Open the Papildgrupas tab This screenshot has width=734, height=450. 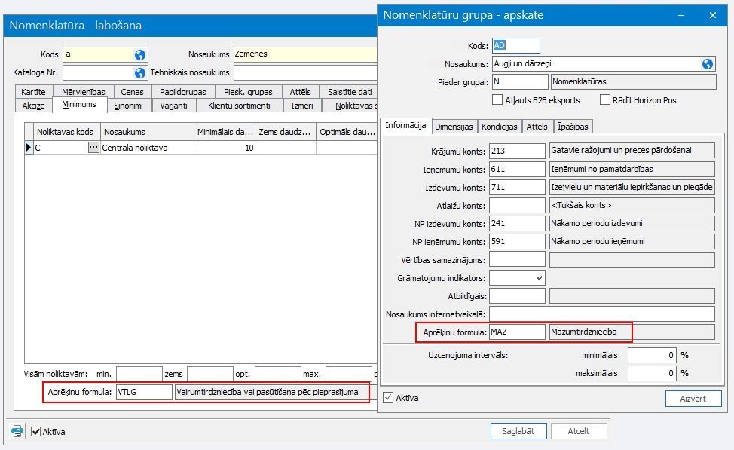pyautogui.click(x=182, y=92)
